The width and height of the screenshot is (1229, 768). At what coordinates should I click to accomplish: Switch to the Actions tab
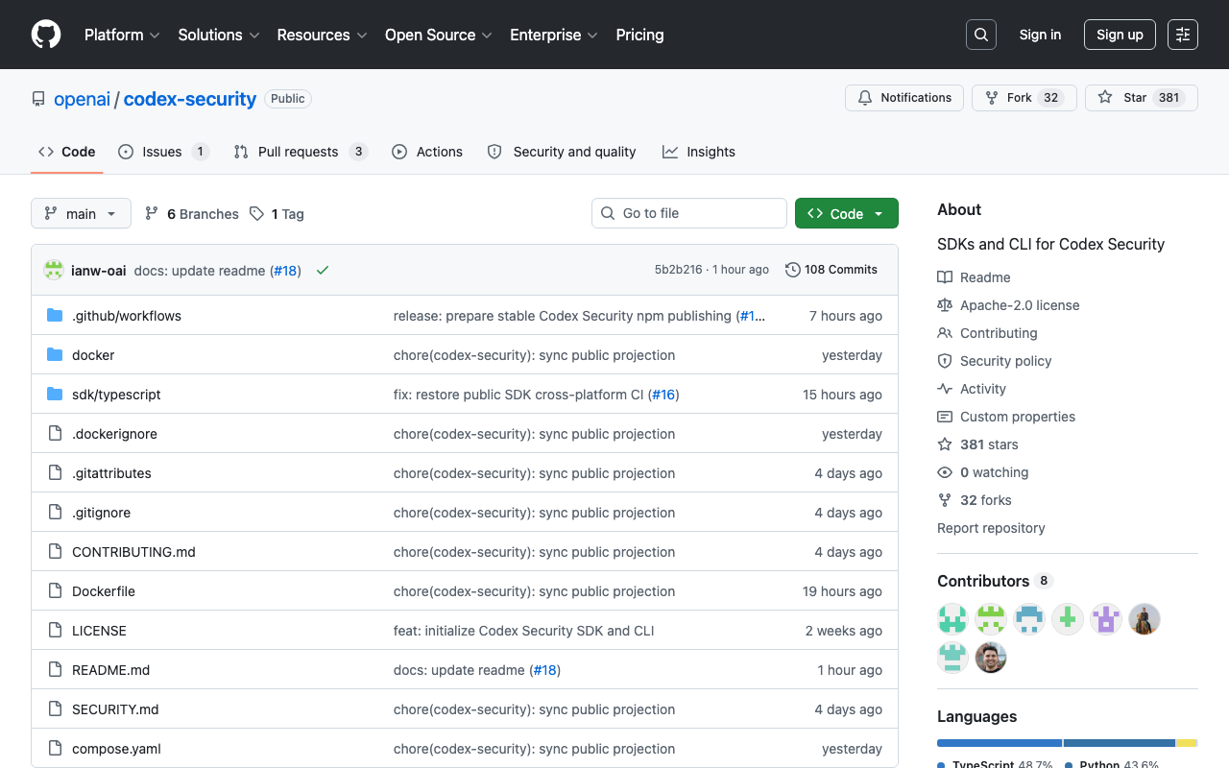[x=427, y=152]
